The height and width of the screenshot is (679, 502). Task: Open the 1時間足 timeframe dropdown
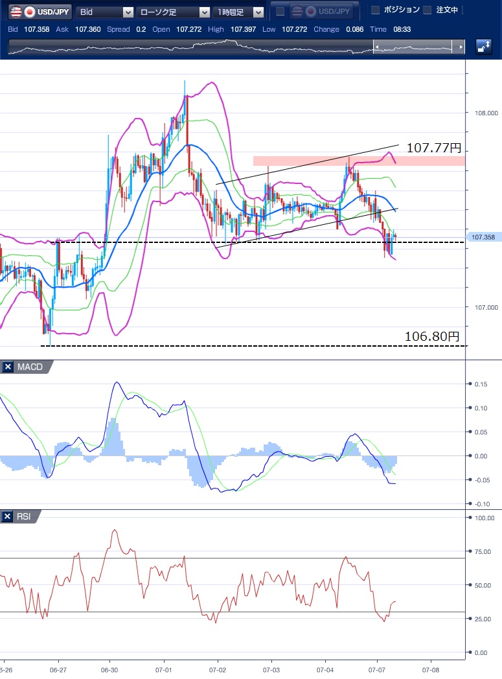pos(258,12)
